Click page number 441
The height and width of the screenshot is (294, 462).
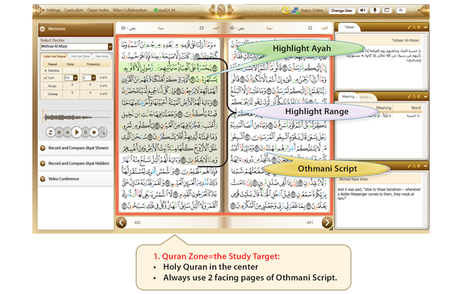pos(310,223)
